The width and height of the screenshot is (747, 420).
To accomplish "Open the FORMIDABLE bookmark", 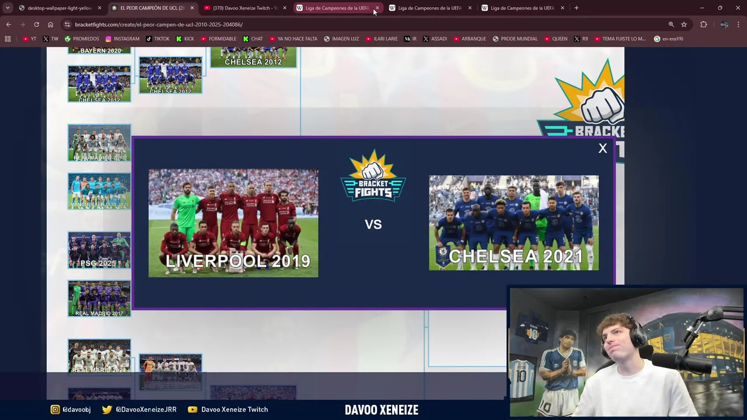I will pos(219,39).
